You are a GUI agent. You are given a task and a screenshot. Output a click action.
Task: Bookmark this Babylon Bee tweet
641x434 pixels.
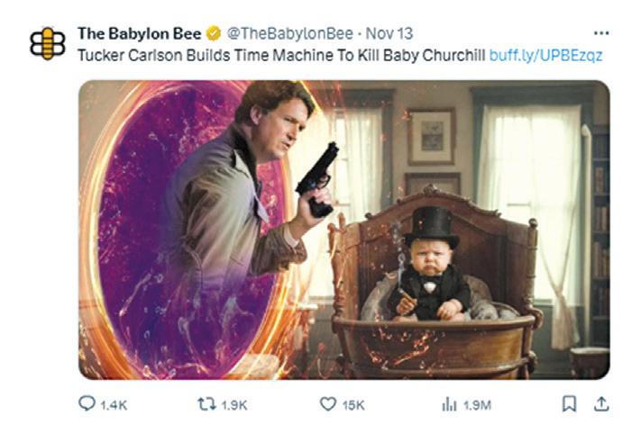[x=568, y=404]
